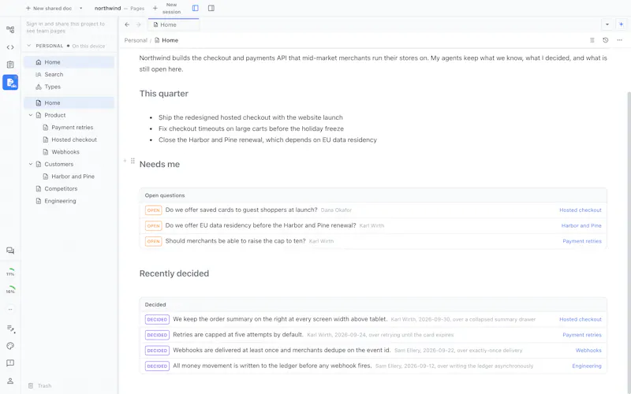Open the Hosted checkout page in tree
631x394 pixels.
point(74,139)
